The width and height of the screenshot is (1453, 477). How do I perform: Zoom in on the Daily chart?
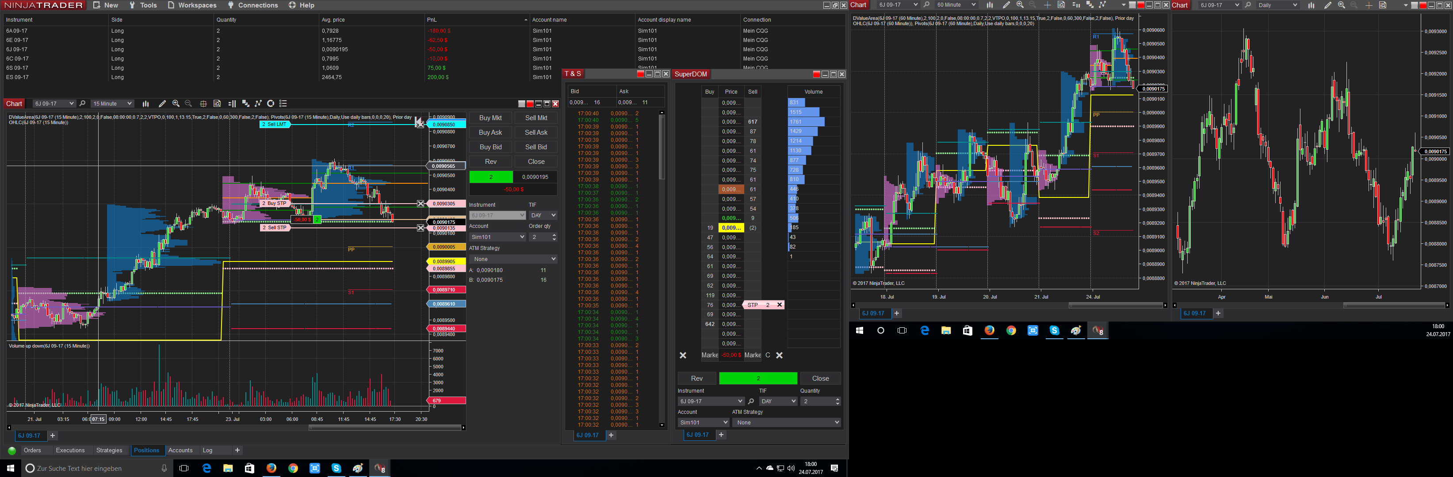[1341, 5]
